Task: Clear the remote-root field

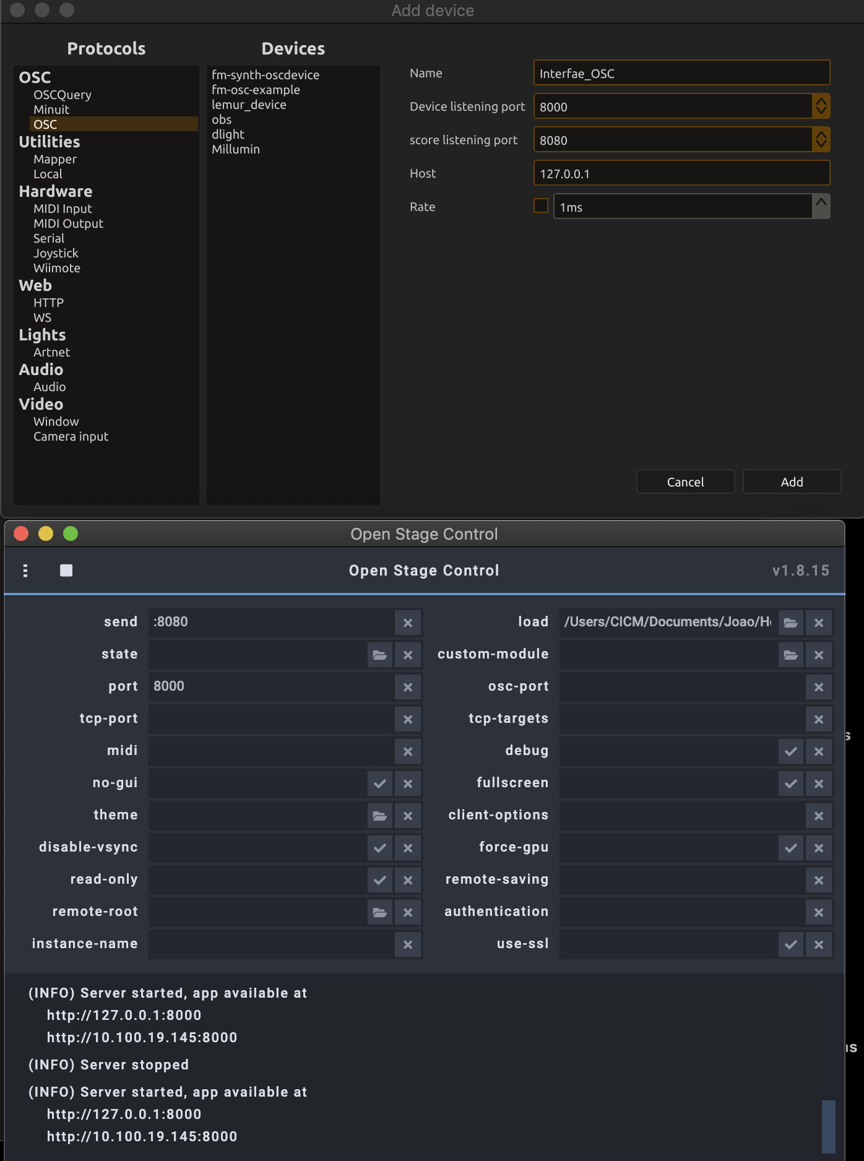Action: [408, 912]
